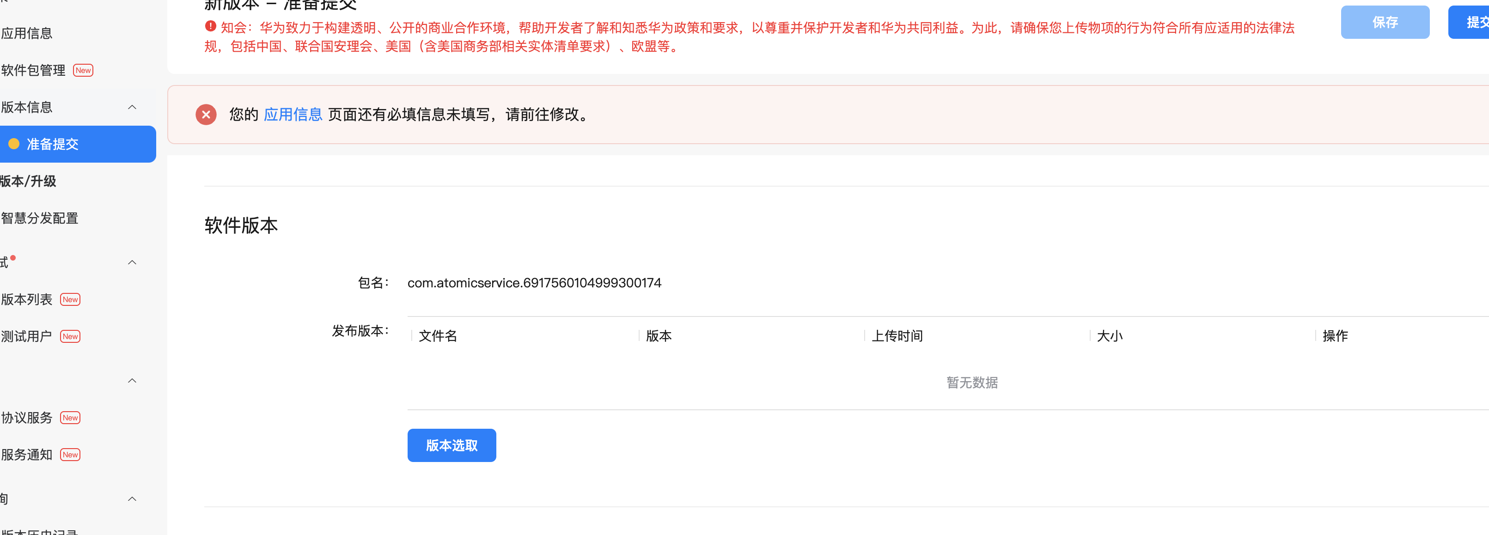Click the 上传时间 column header
Image resolution: width=1489 pixels, height=535 pixels.
[x=897, y=336]
